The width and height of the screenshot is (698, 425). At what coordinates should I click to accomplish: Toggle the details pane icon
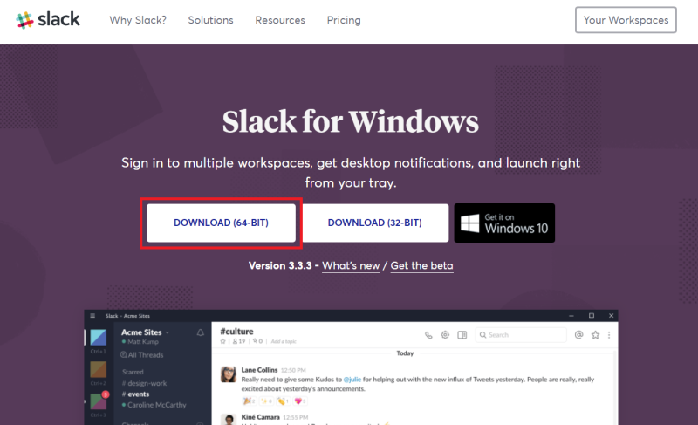pyautogui.click(x=462, y=334)
